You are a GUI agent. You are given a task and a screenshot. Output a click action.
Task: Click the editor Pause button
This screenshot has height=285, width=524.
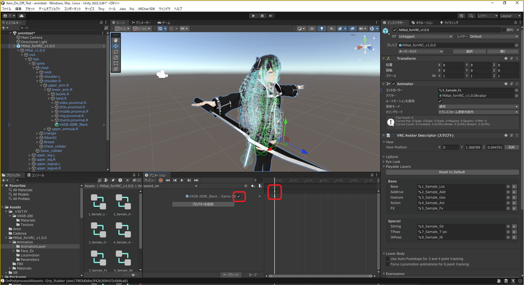(x=262, y=16)
